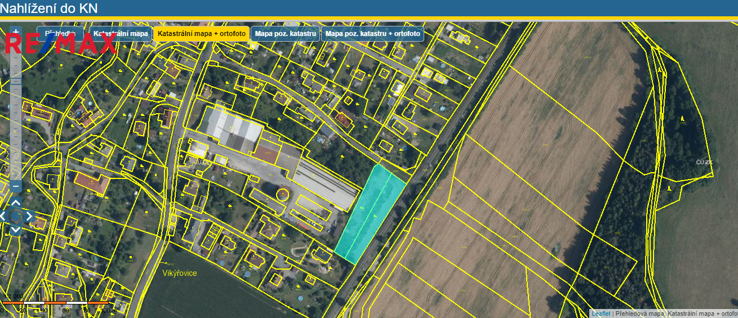Click the map scale bar

55,303
